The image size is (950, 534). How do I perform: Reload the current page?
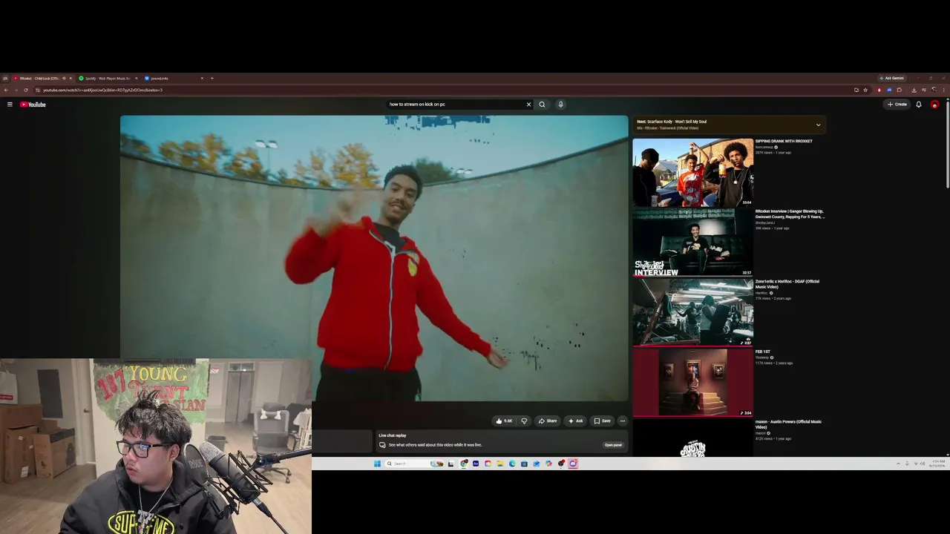click(x=25, y=90)
